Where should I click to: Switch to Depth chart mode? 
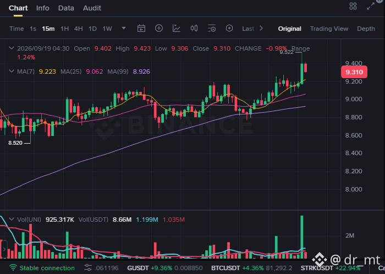click(366, 29)
